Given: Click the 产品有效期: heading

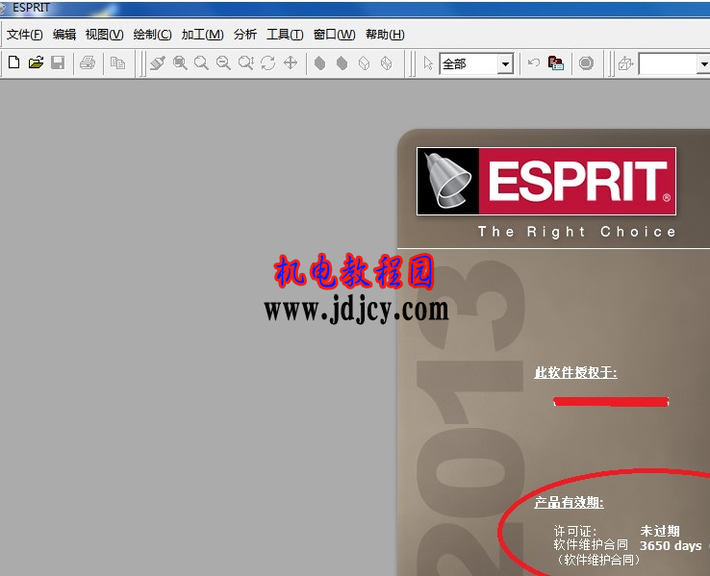Looking at the screenshot, I should tap(569, 502).
